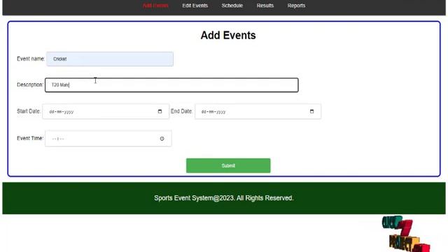Click the Description label
Image resolution: width=448 pixels, height=252 pixels.
tap(30, 85)
